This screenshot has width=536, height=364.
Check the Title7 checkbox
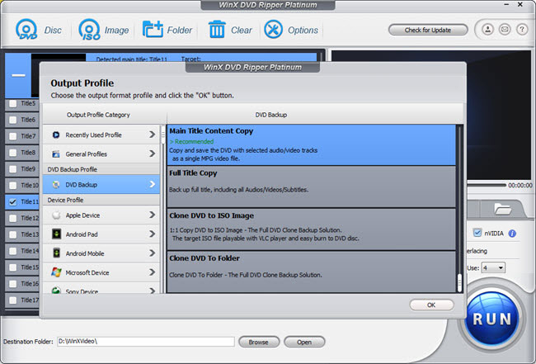(13, 136)
